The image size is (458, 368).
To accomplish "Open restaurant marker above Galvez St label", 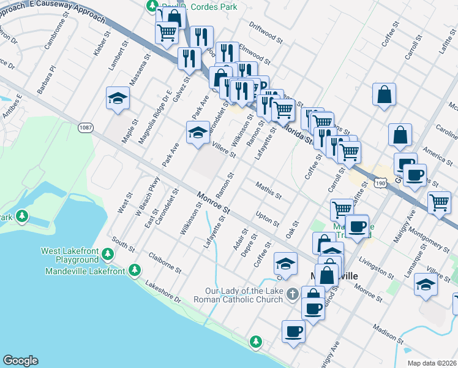I will point(189,59).
